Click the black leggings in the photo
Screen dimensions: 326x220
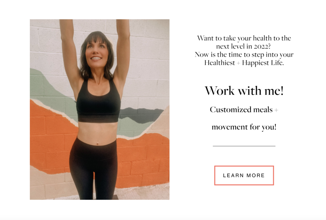pos(94,166)
